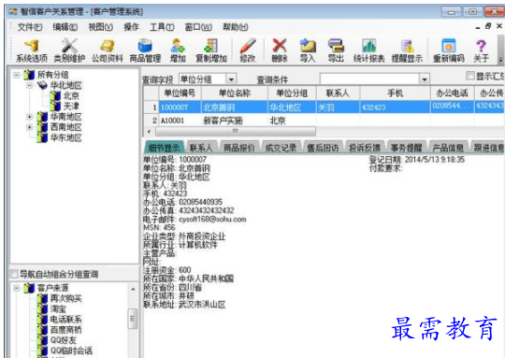This screenshot has width=505, height=358.
Task: Click 客户来源 tree vertical scrollbar thumb
Action: click(133, 319)
